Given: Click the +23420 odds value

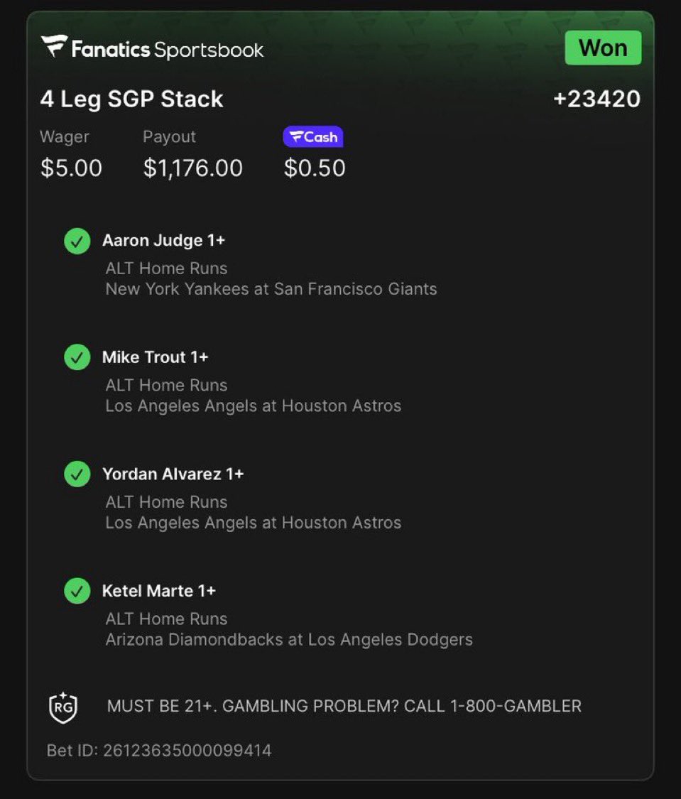Looking at the screenshot, I should (x=596, y=99).
